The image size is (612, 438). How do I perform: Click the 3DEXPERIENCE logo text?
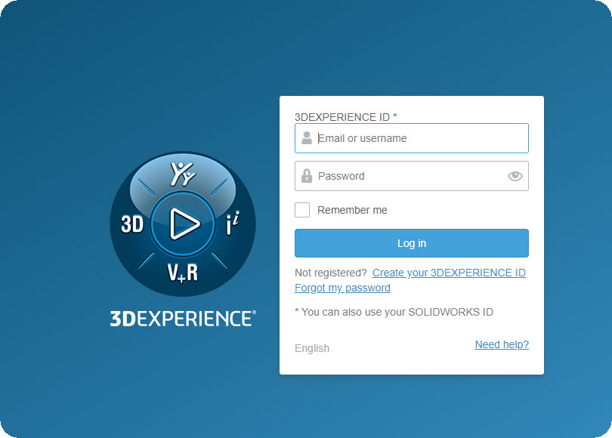click(183, 318)
